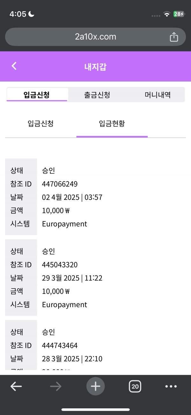
Task: Open a new tab with plus button
Action: pos(95,386)
